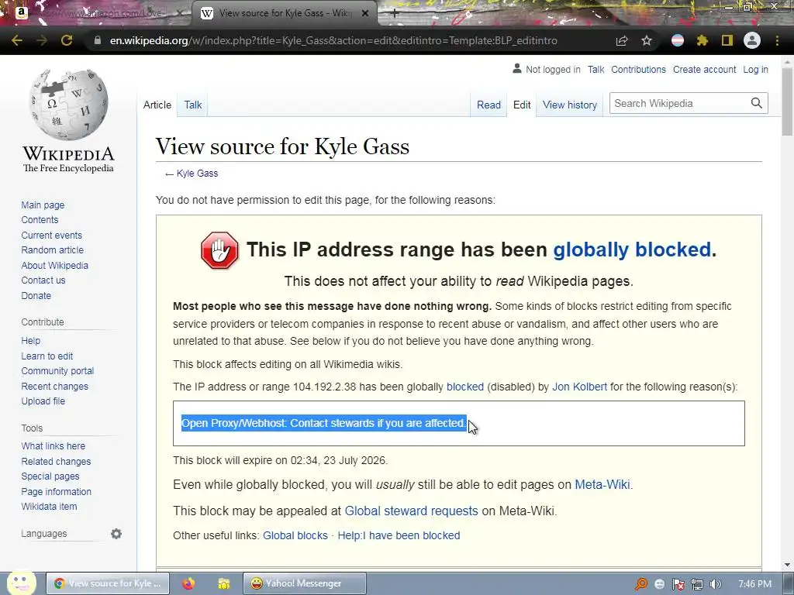Click the red stop hand block icon
794x595 pixels.
coord(219,250)
